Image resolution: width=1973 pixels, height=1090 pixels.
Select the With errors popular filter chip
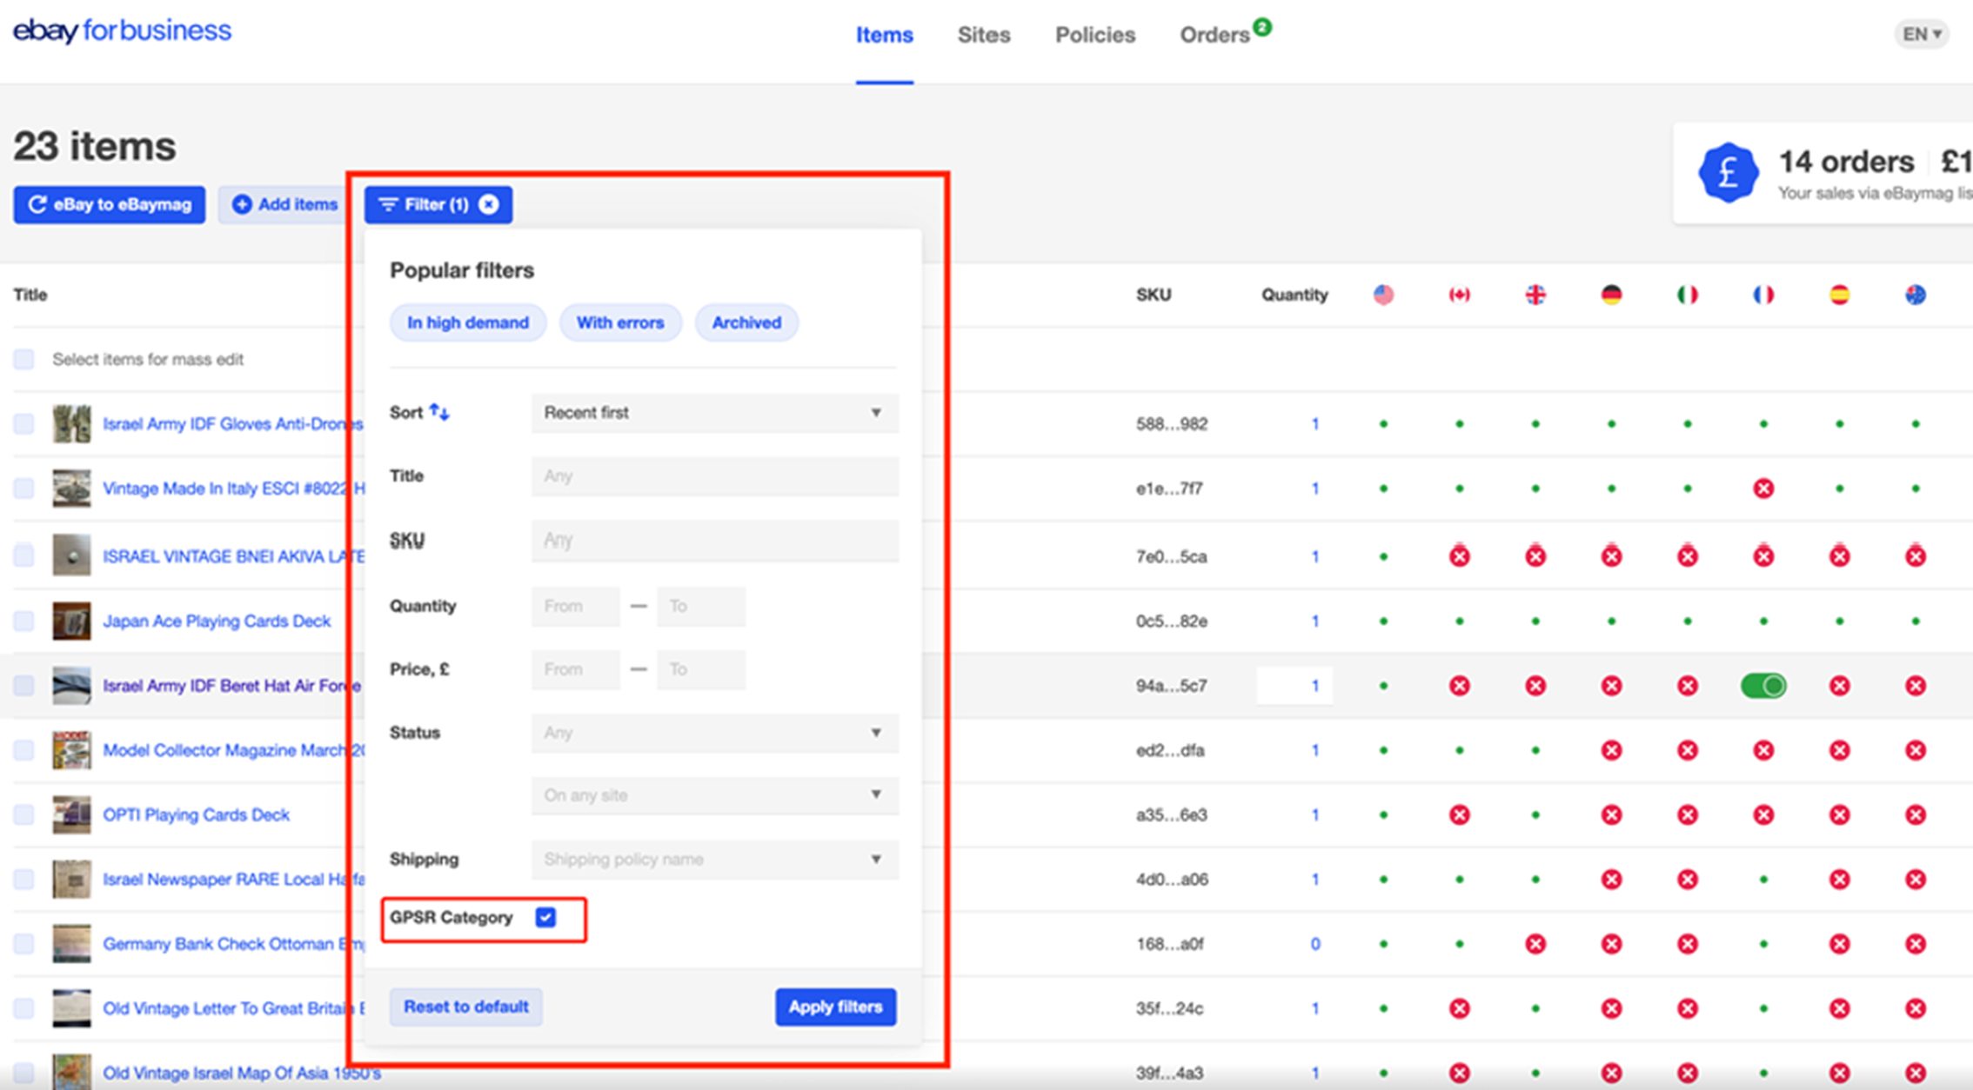[x=619, y=322]
